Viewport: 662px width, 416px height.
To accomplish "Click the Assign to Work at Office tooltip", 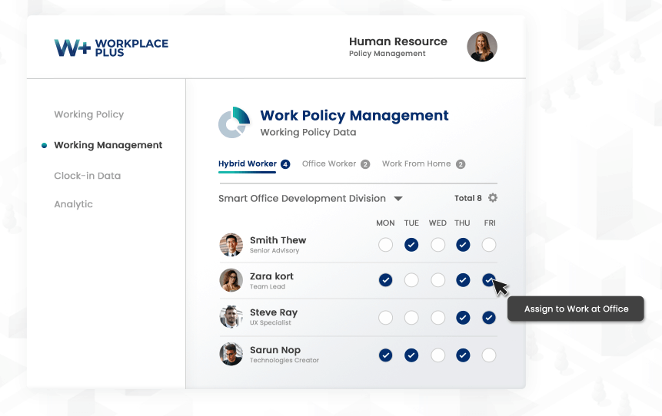I will pyautogui.click(x=576, y=309).
